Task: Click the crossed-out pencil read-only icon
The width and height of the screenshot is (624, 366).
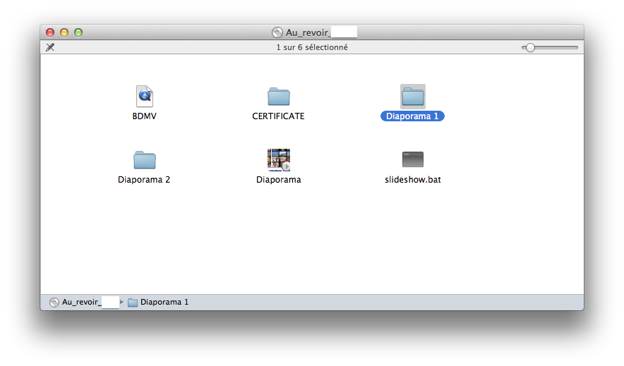Action: pyautogui.click(x=50, y=47)
